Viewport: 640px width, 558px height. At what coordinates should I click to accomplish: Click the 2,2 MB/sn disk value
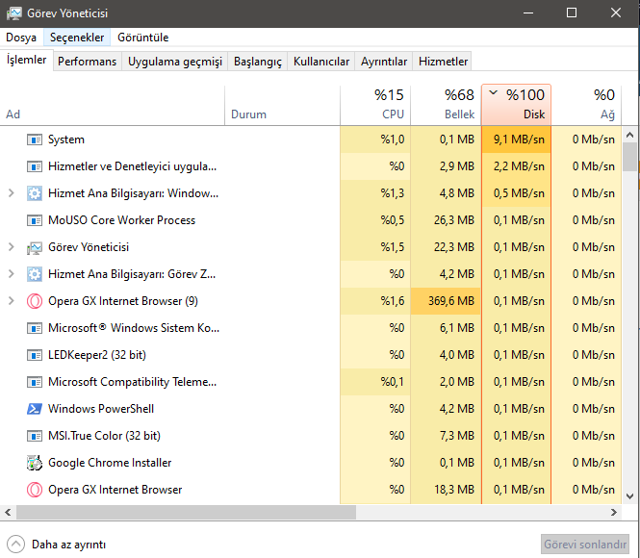click(519, 166)
